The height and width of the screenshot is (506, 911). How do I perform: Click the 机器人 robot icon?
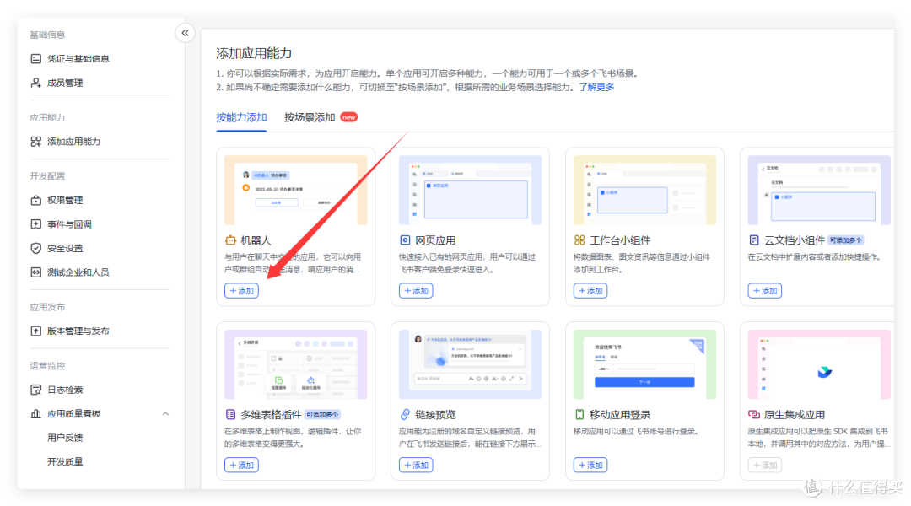click(x=230, y=240)
